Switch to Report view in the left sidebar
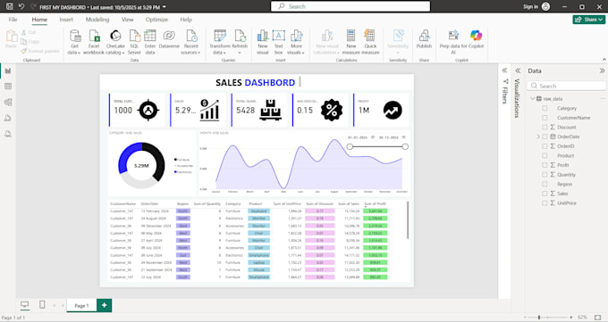This screenshot has width=608, height=322. pos(8,70)
